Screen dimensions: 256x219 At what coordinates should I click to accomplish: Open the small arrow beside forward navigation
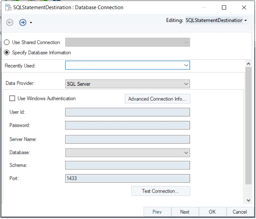click(x=31, y=23)
